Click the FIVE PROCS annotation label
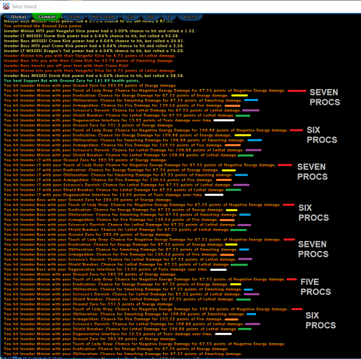This screenshot has height=359, width=361. (315, 287)
